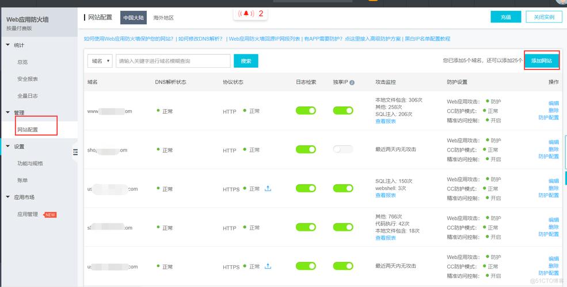Switch to the 中国大陆 tab
This screenshot has height=287, width=567.
tap(134, 18)
